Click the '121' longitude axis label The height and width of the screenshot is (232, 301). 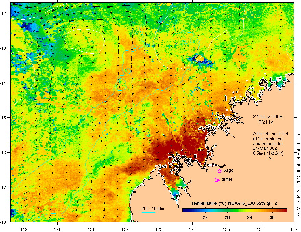tap(91, 229)
